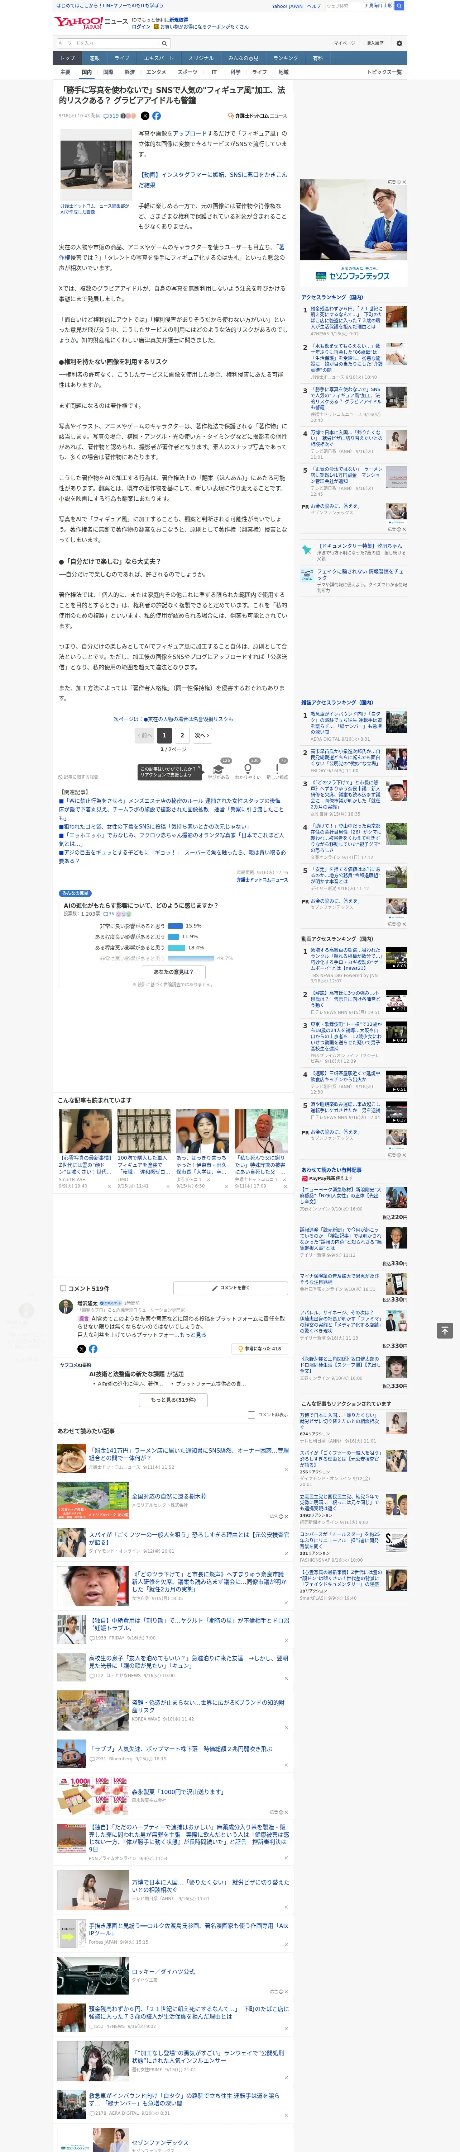Dismiss the SmartFLASH recommended article card
Viewport: 460px width, 2152px height.
point(109,1185)
